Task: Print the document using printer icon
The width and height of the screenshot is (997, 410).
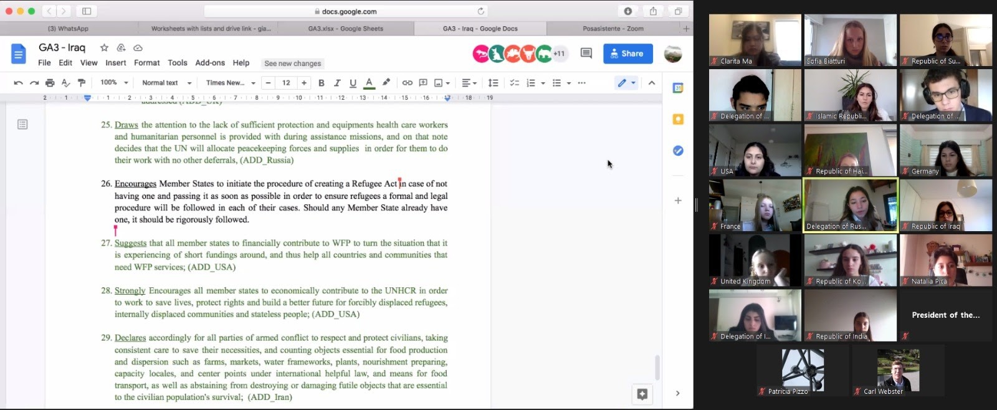Action: point(50,83)
